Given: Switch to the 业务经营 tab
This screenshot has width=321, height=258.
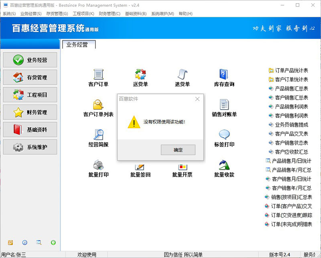Looking at the screenshot, I should (79, 44).
